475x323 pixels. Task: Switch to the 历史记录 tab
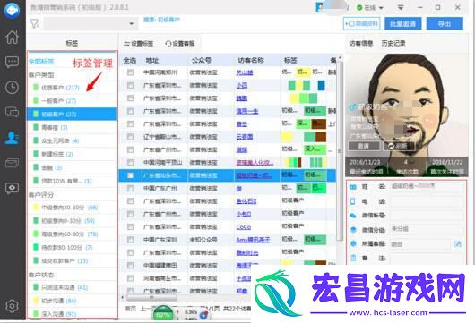pyautogui.click(x=393, y=43)
